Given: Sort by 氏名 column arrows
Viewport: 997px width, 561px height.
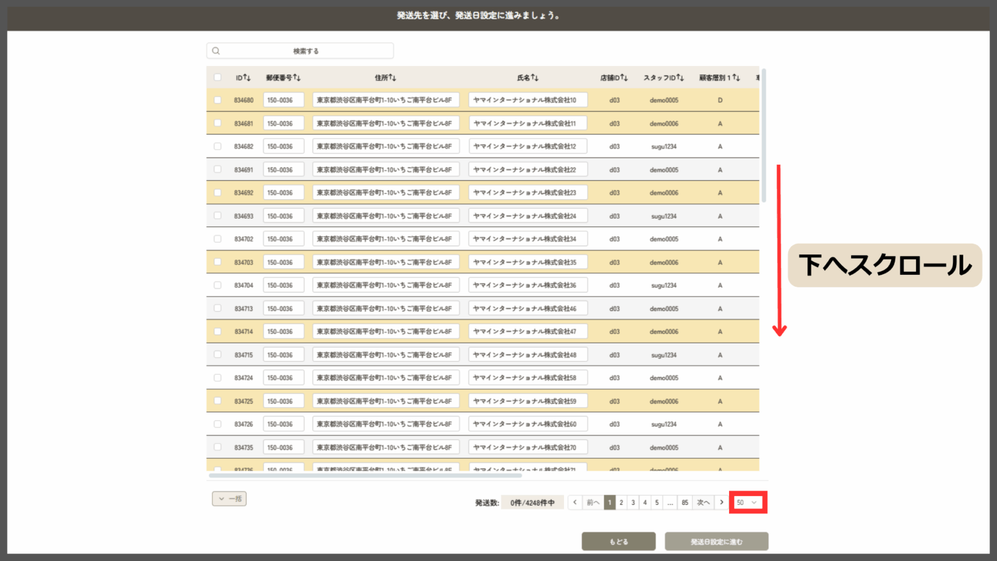Looking at the screenshot, I should coord(535,77).
